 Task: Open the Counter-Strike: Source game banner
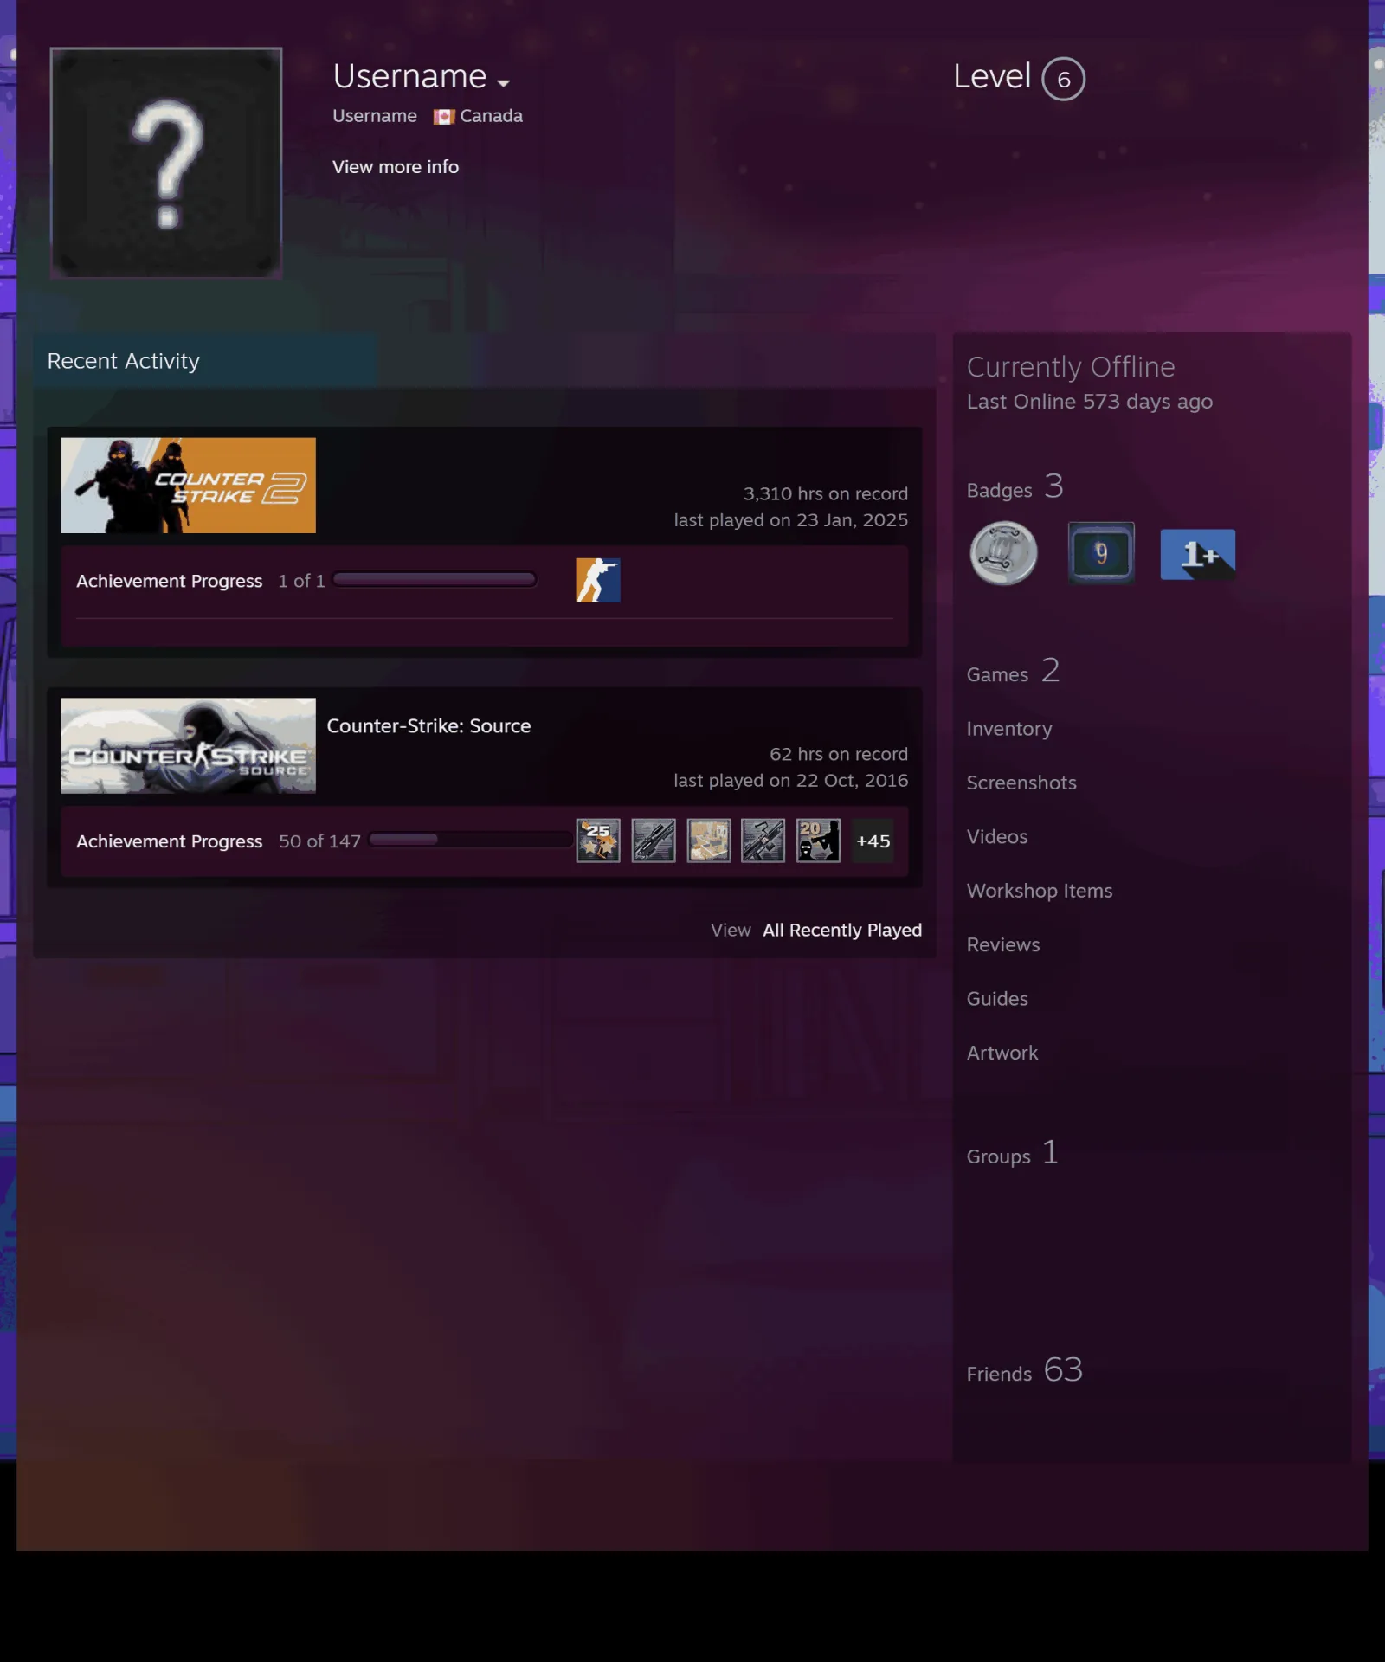pos(188,746)
